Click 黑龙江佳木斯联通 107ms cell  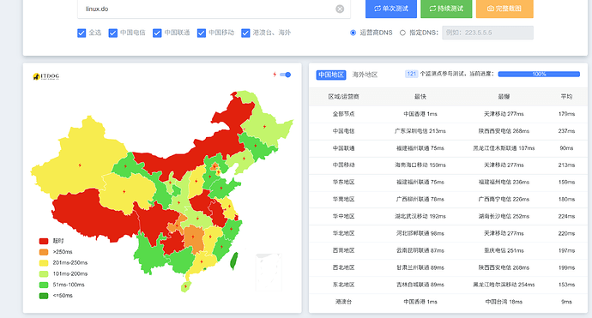point(504,148)
